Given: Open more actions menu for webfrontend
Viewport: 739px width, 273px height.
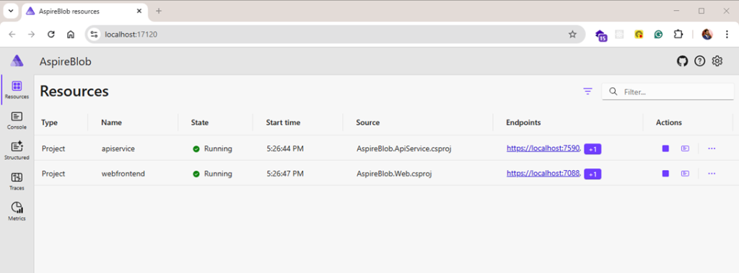Looking at the screenshot, I should 712,173.
